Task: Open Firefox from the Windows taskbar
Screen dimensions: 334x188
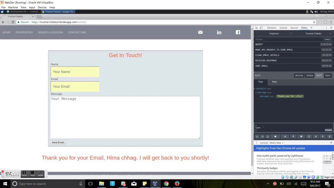Action: coord(177,184)
